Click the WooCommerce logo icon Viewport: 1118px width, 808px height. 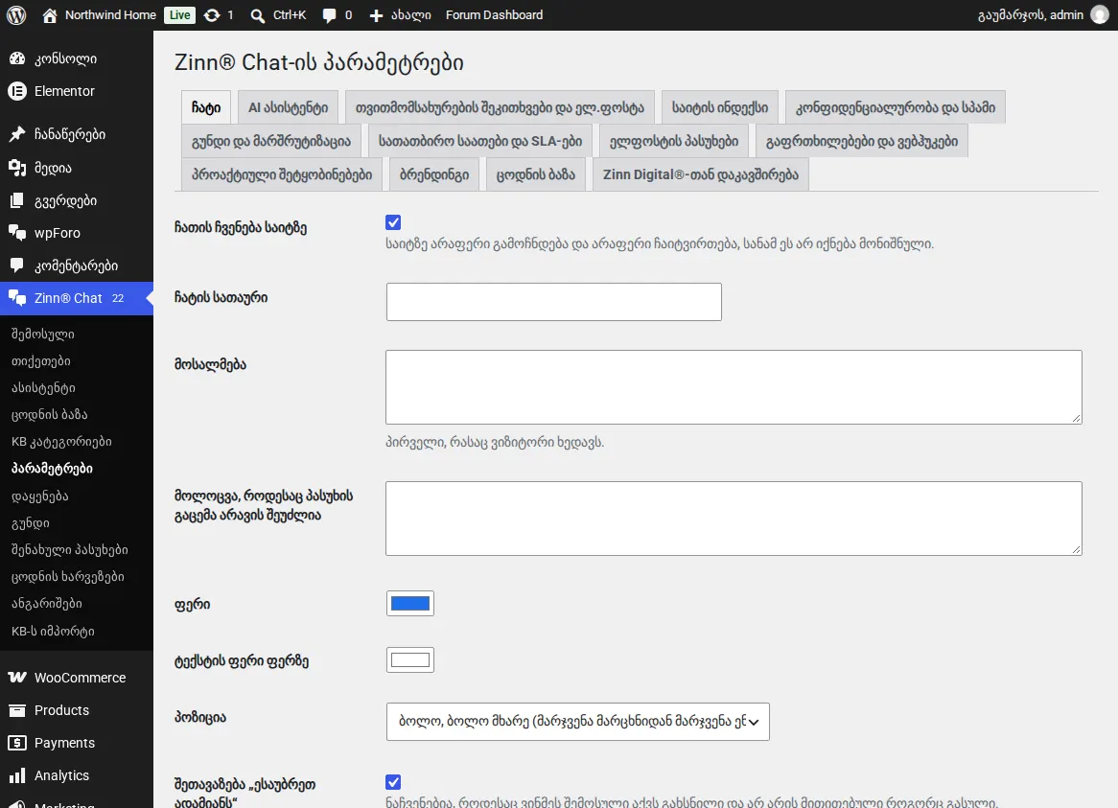point(17,678)
